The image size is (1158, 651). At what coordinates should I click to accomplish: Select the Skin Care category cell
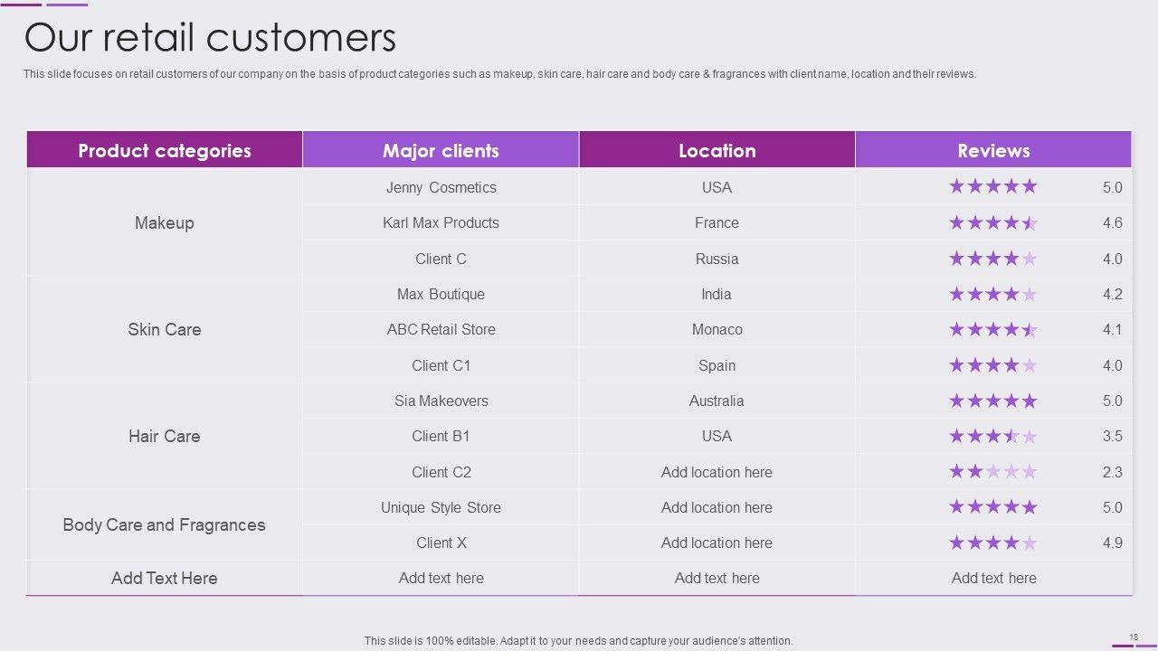coord(165,329)
